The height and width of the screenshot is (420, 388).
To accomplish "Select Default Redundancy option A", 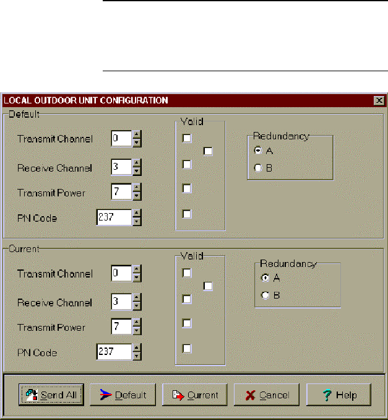I will click(x=258, y=151).
